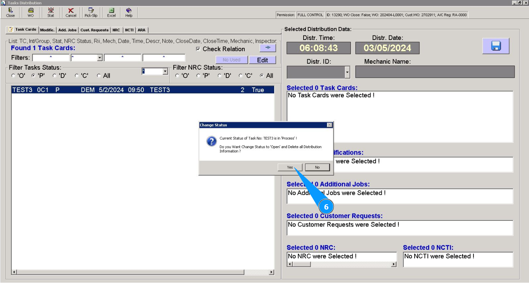
Task: Click the No Used button
Action: (x=231, y=60)
